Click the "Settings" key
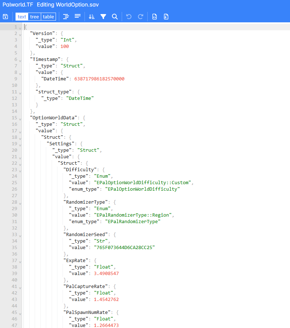Viewport: 290px width, 328px height. (60, 144)
